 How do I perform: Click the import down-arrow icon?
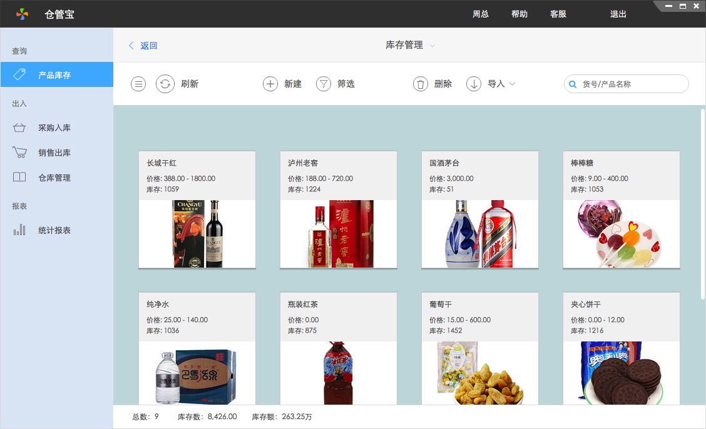(474, 84)
